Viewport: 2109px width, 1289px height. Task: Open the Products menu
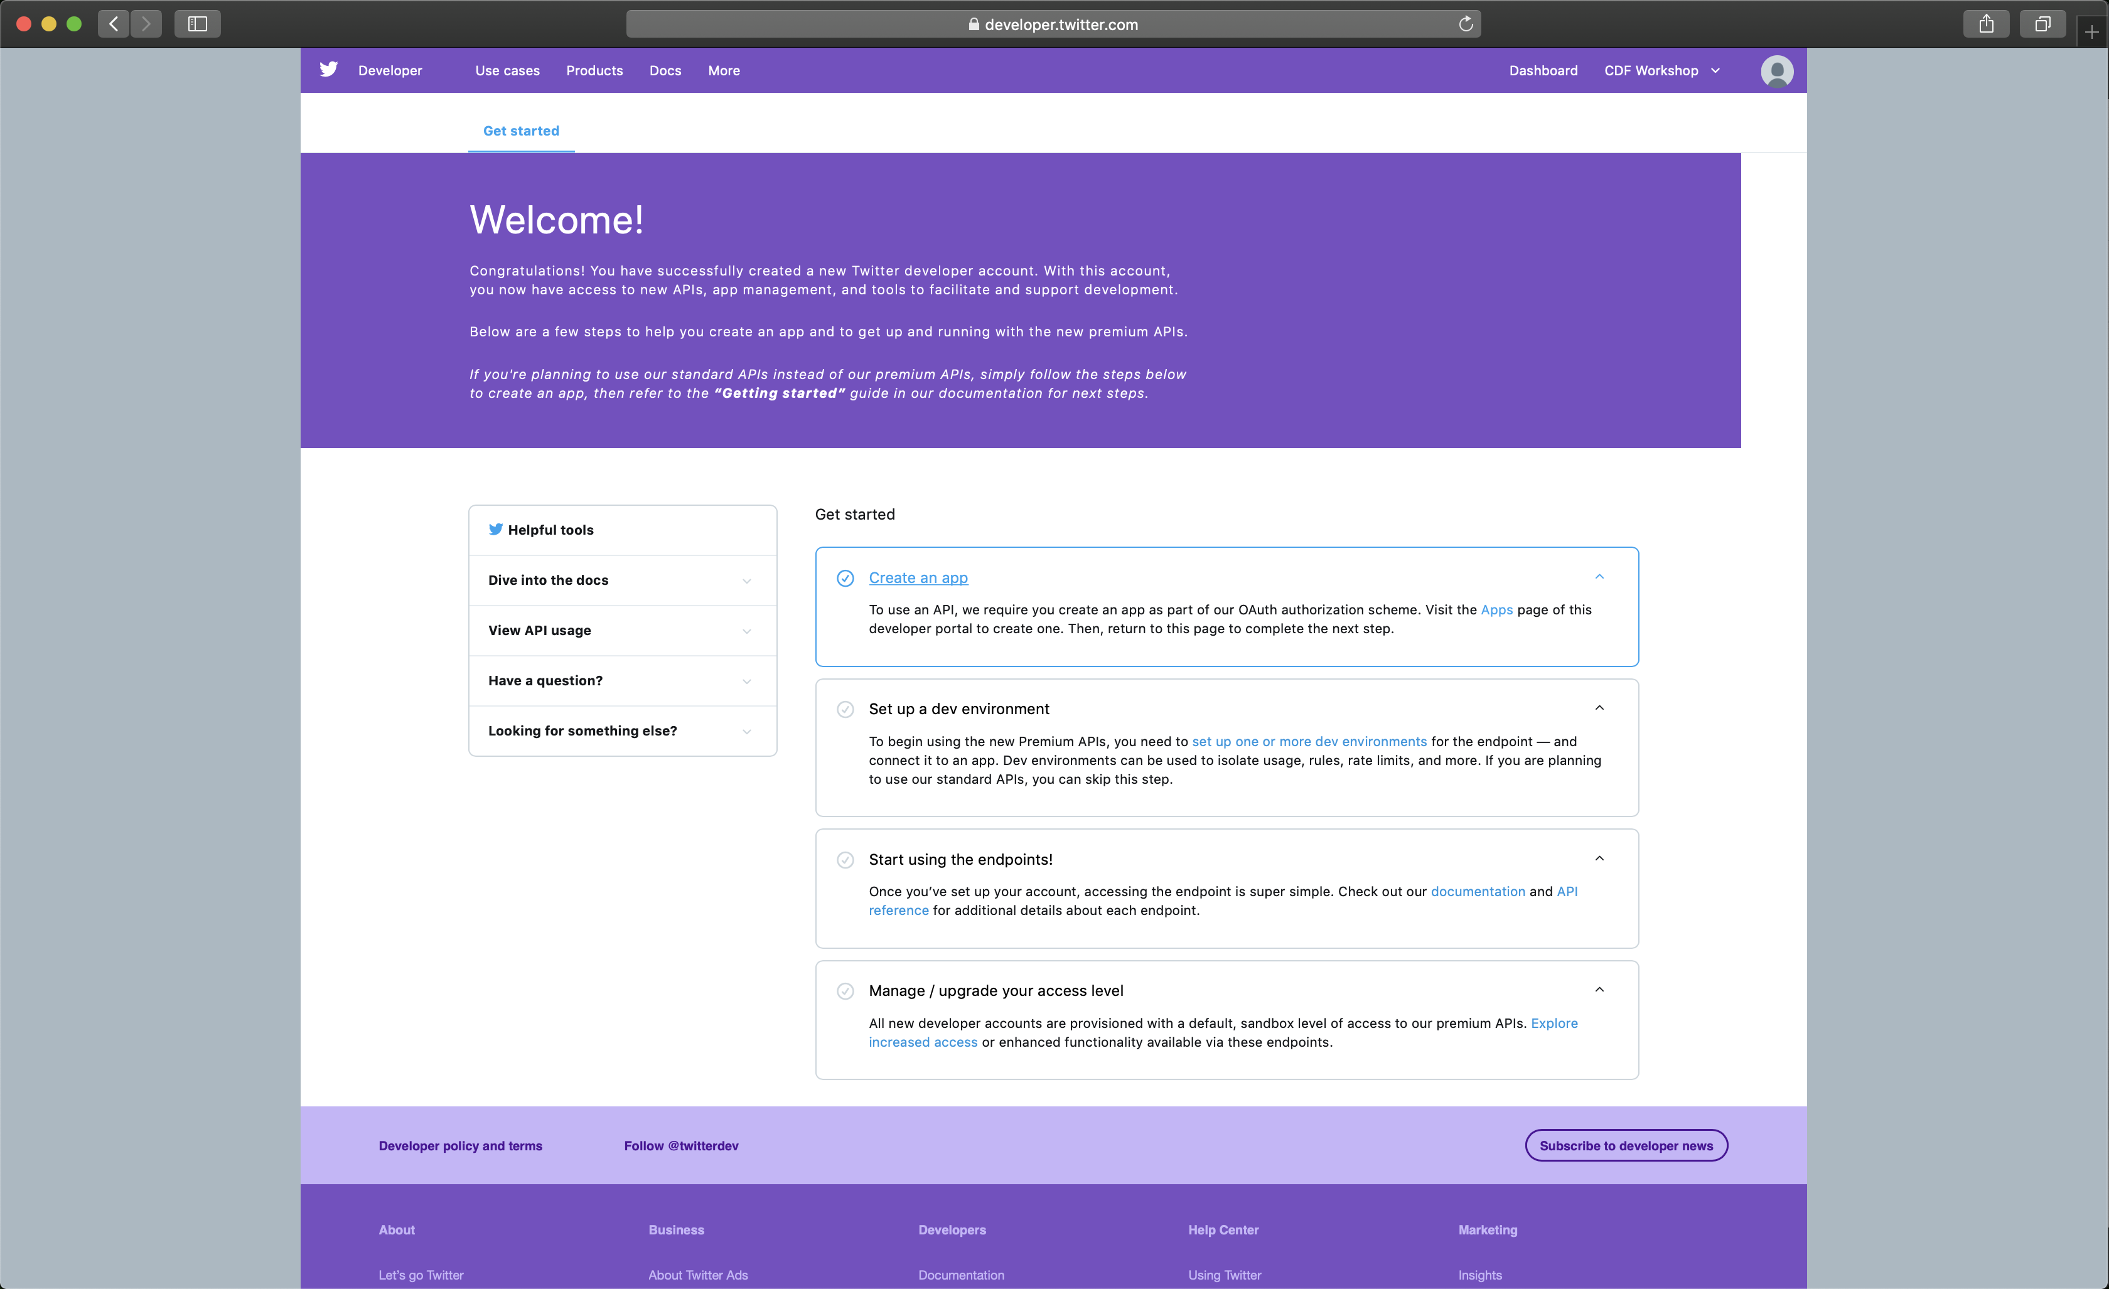click(x=594, y=70)
